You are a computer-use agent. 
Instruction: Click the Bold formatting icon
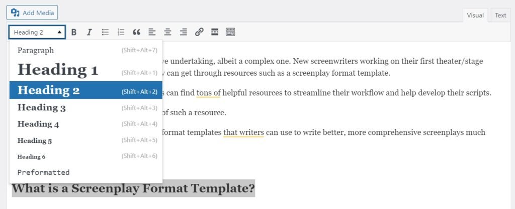pos(74,32)
